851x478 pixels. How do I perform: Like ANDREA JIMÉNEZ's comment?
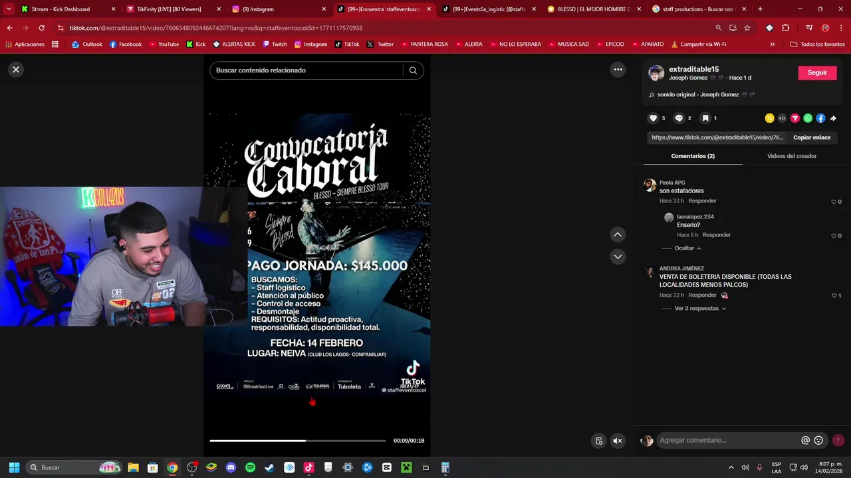tap(834, 296)
